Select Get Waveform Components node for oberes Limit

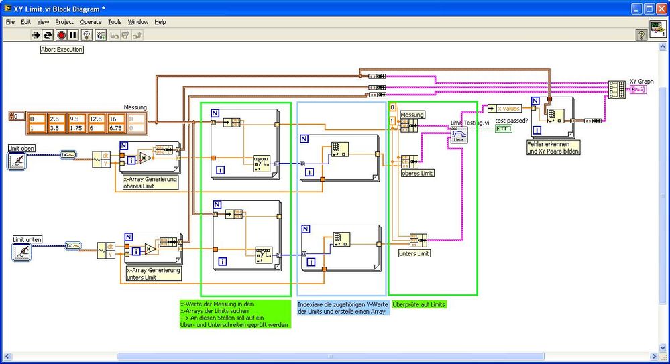[101, 160]
